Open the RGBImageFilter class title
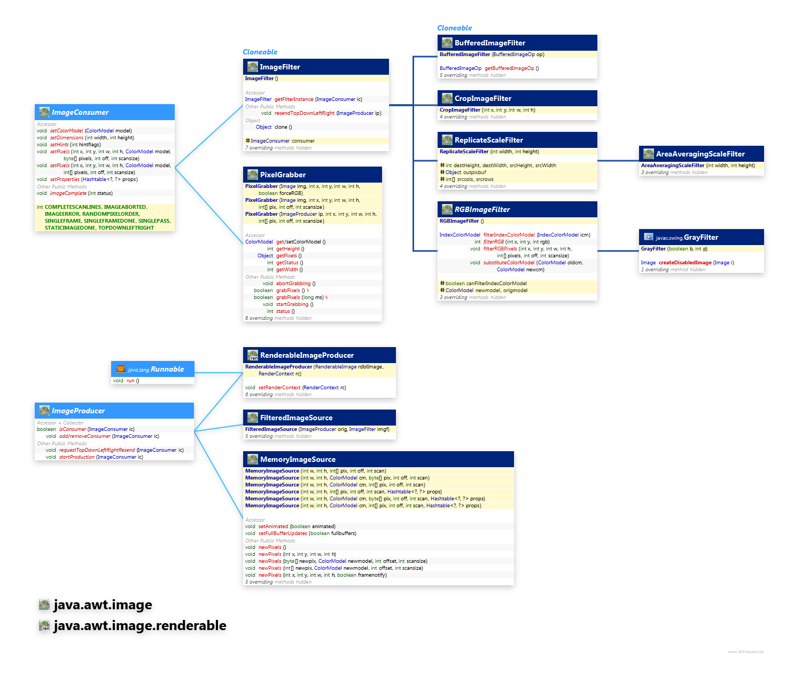Image resolution: width=794 pixels, height=676 pixels. [x=482, y=209]
